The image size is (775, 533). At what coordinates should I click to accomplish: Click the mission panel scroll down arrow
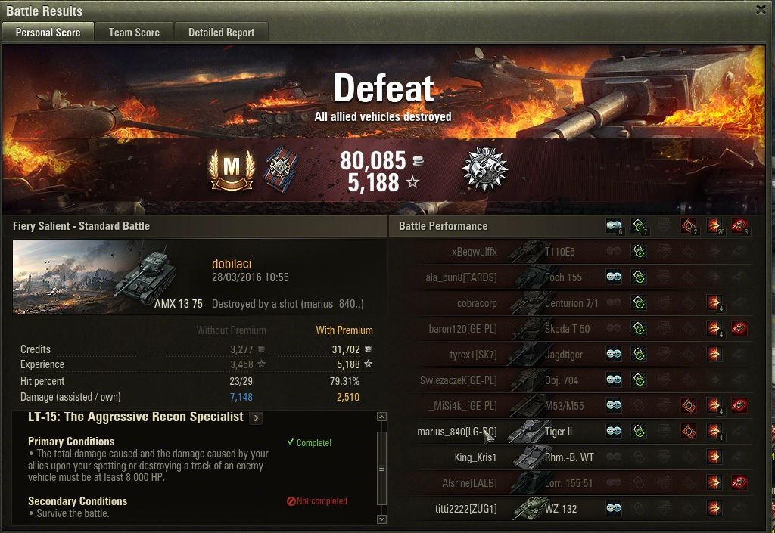(x=381, y=519)
